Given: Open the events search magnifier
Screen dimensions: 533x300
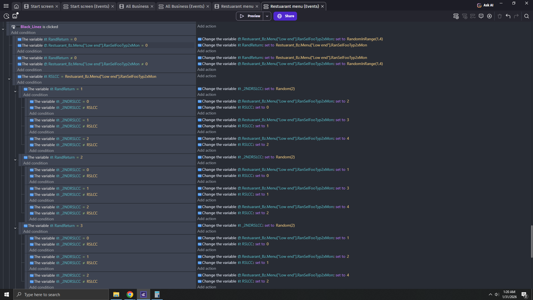Looking at the screenshot, I should (527, 16).
